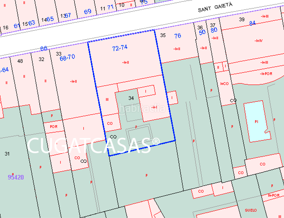Screen dimensions: 284x218
Task: Click the 68-70 street number label
Action: click(67, 57)
